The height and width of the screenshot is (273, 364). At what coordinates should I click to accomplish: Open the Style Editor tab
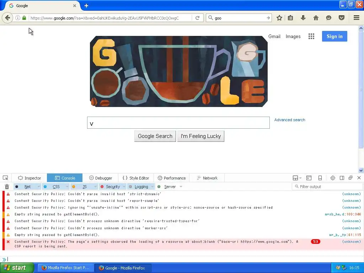(x=136, y=178)
